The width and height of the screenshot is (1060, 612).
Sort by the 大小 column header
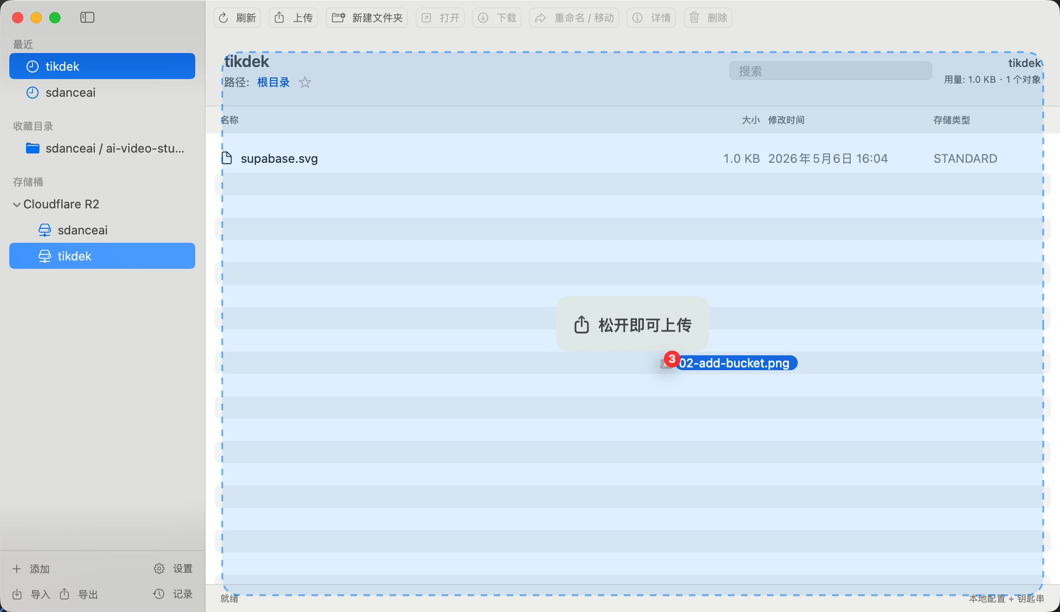click(751, 120)
